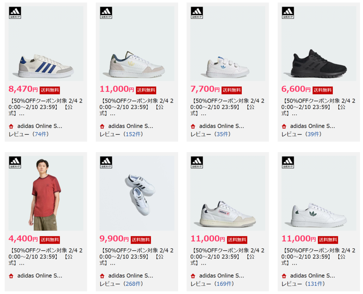
Task: Visit adidas Online Shop under 6,600円 item
Action: (x=312, y=126)
